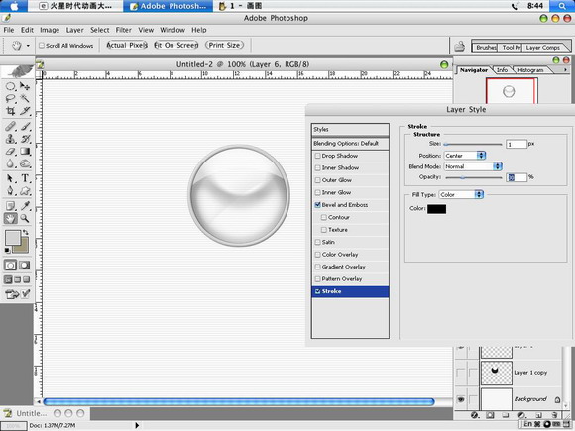Select the Custom Shape tool

[x=25, y=190]
